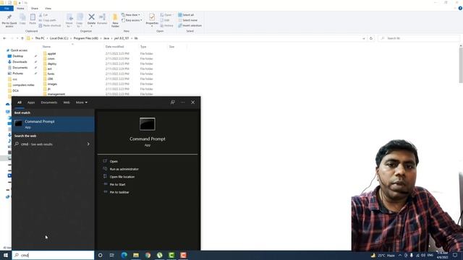The width and height of the screenshot is (463, 260).
Task: Expand the New item dropdown
Action: pos(131,14)
